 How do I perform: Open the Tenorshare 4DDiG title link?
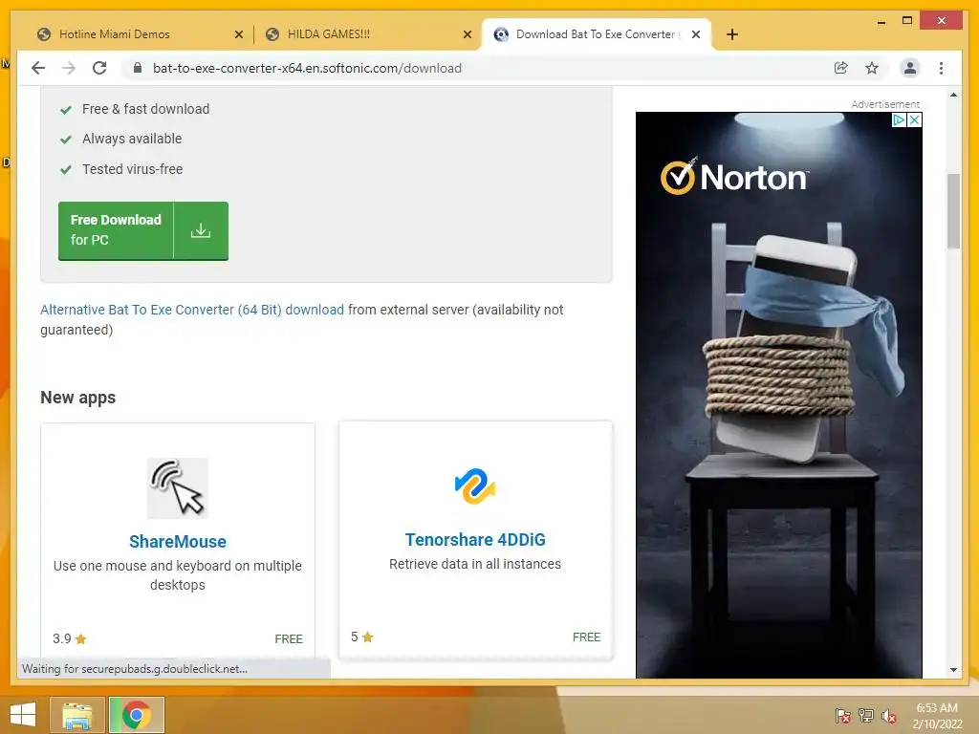[475, 539]
